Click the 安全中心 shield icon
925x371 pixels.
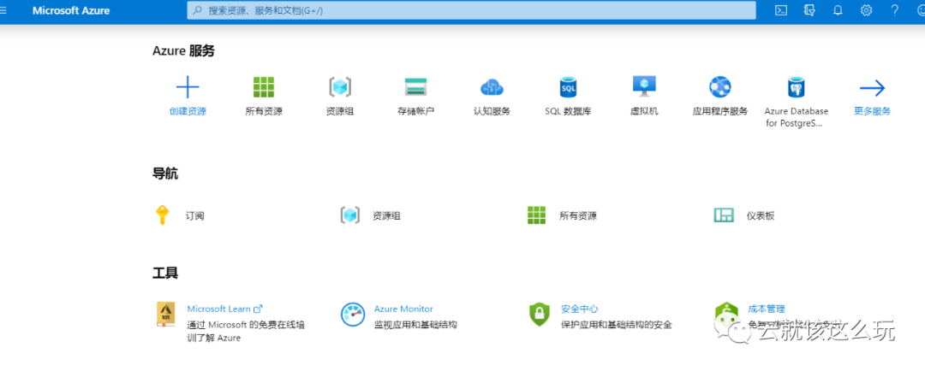pyautogui.click(x=540, y=315)
